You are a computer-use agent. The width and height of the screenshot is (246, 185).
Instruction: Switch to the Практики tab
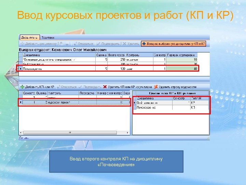48,38
